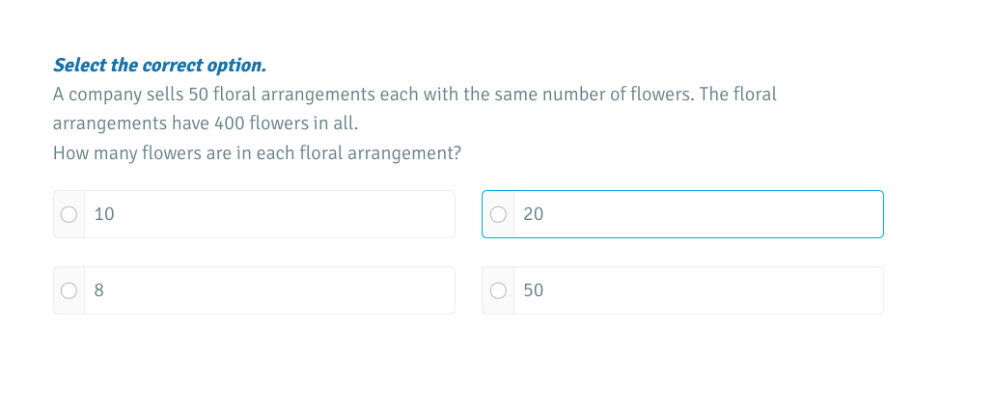The image size is (997, 411).
Task: Select the radio button for 50
Action: [497, 290]
